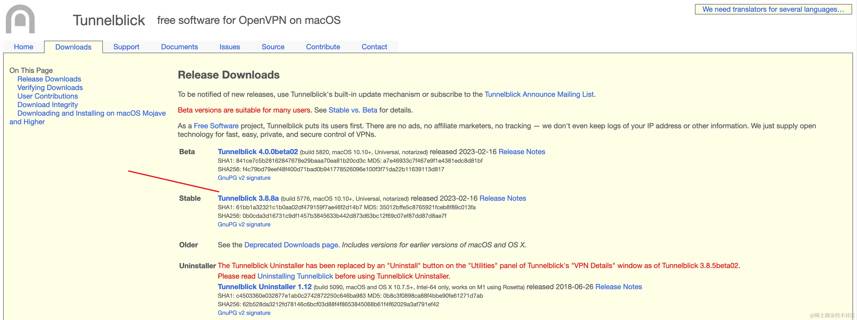Click the Tunnelblick tunnel logo icon
Viewport: 857px width, 320px height.
[20, 19]
